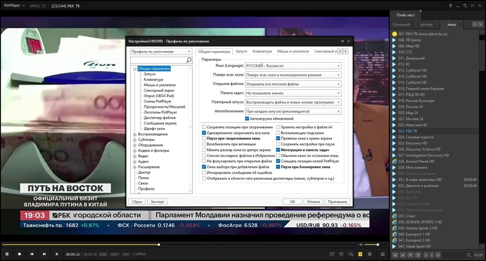Viewport: 486px width, 261px height.
Task: Click the playlist sort icon
Action: click(438, 255)
